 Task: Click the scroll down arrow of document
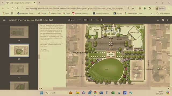171,86
